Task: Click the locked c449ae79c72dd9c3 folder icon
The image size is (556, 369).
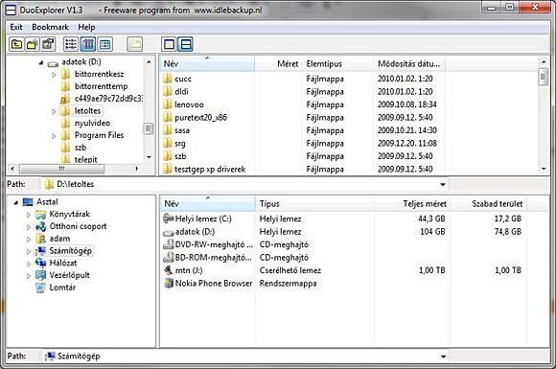Action: coord(65,99)
